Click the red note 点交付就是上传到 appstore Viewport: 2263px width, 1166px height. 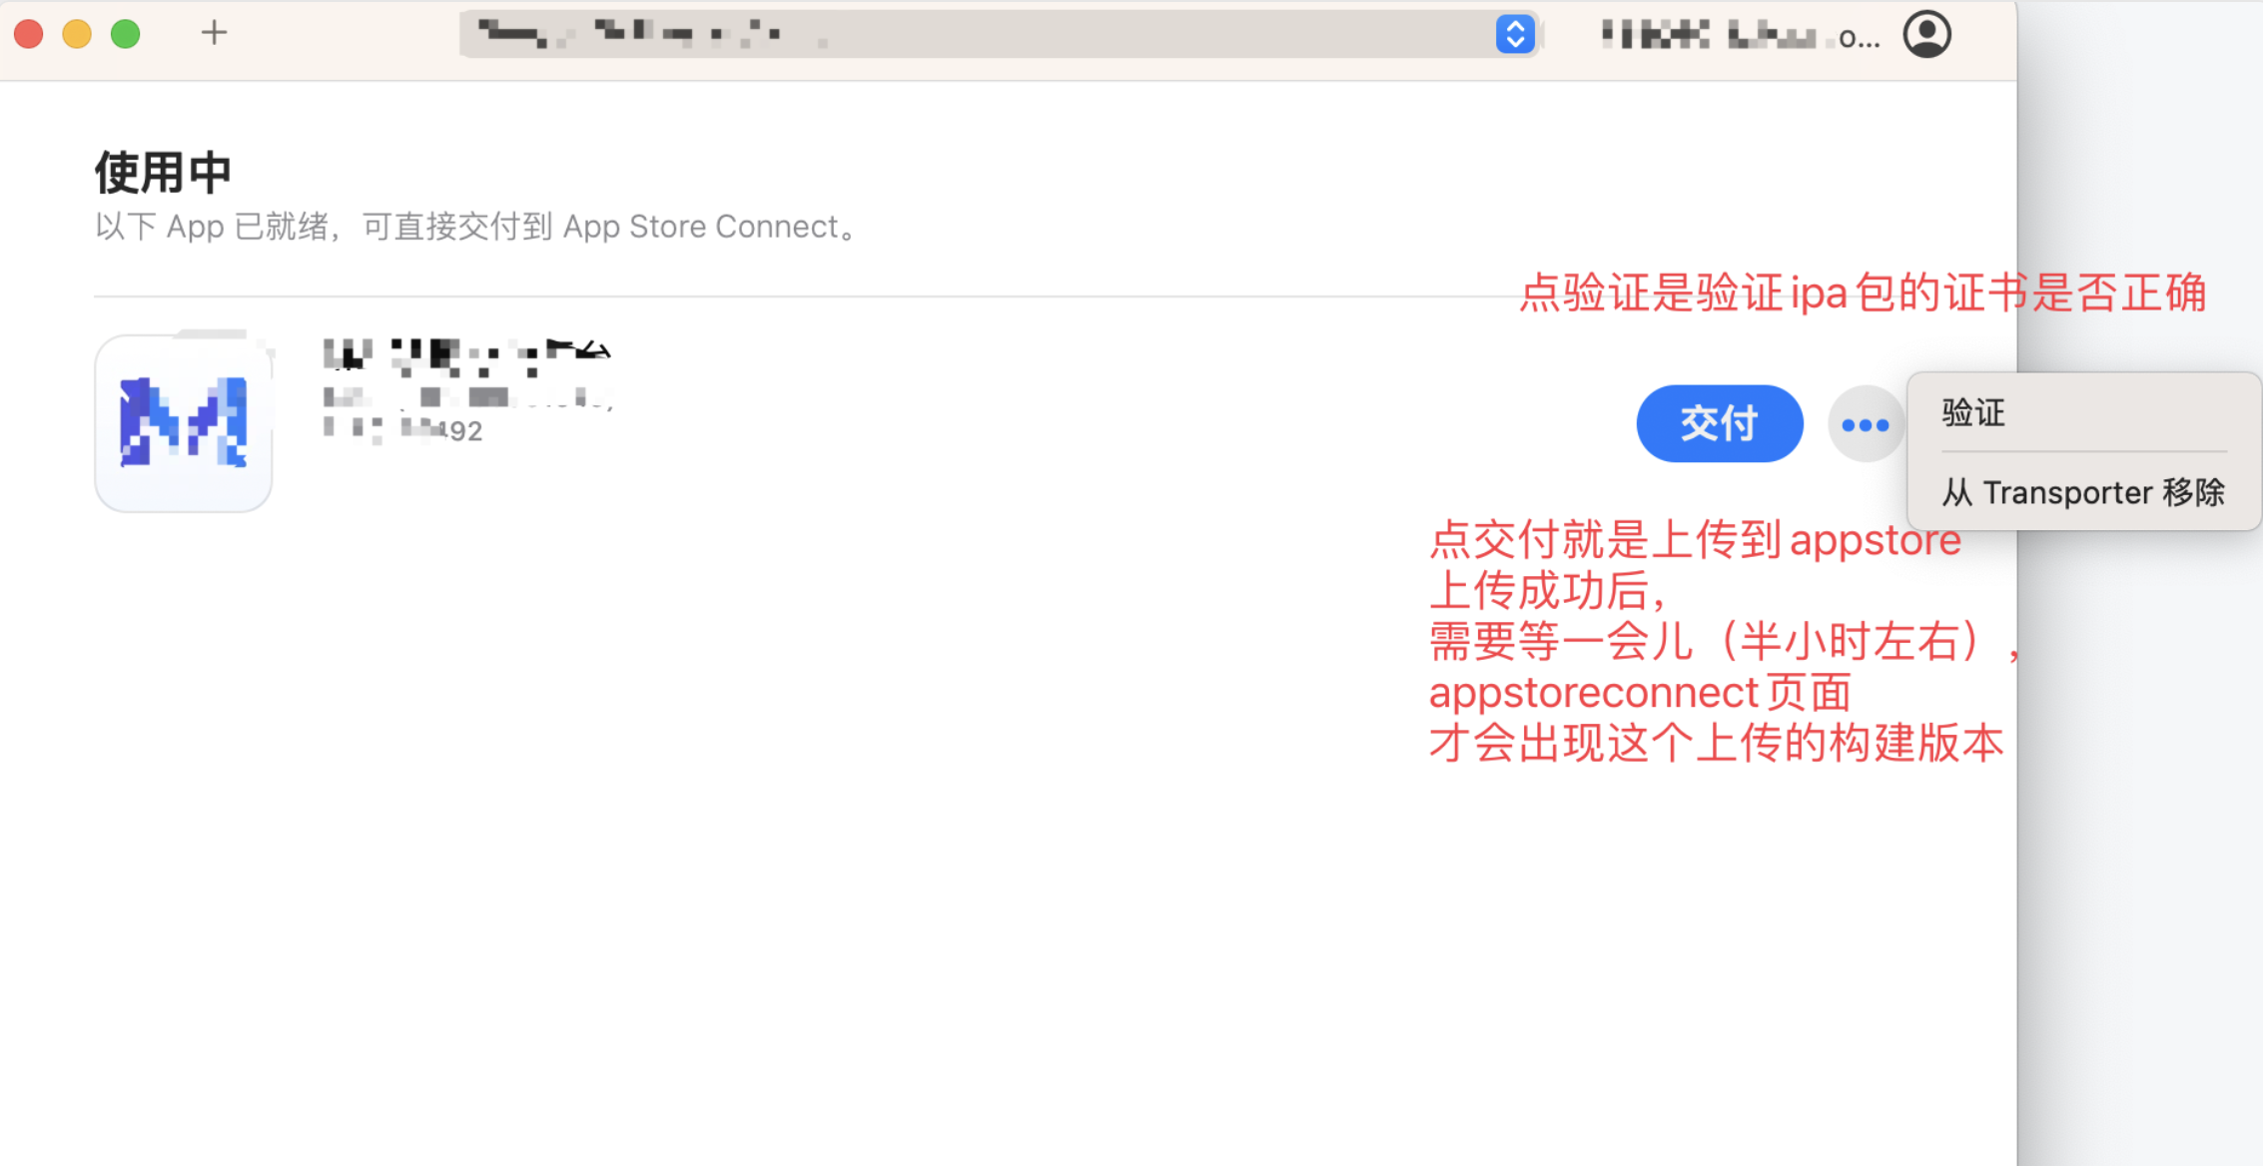tap(1695, 540)
